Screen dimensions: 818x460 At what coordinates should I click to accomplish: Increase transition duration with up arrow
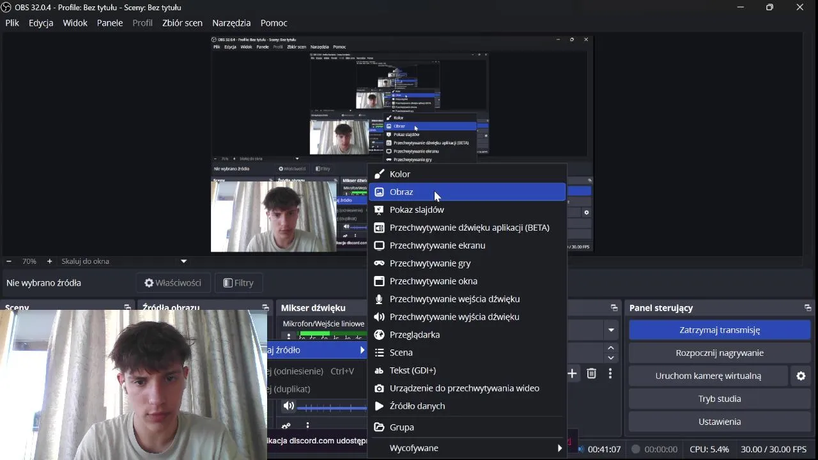click(611, 348)
